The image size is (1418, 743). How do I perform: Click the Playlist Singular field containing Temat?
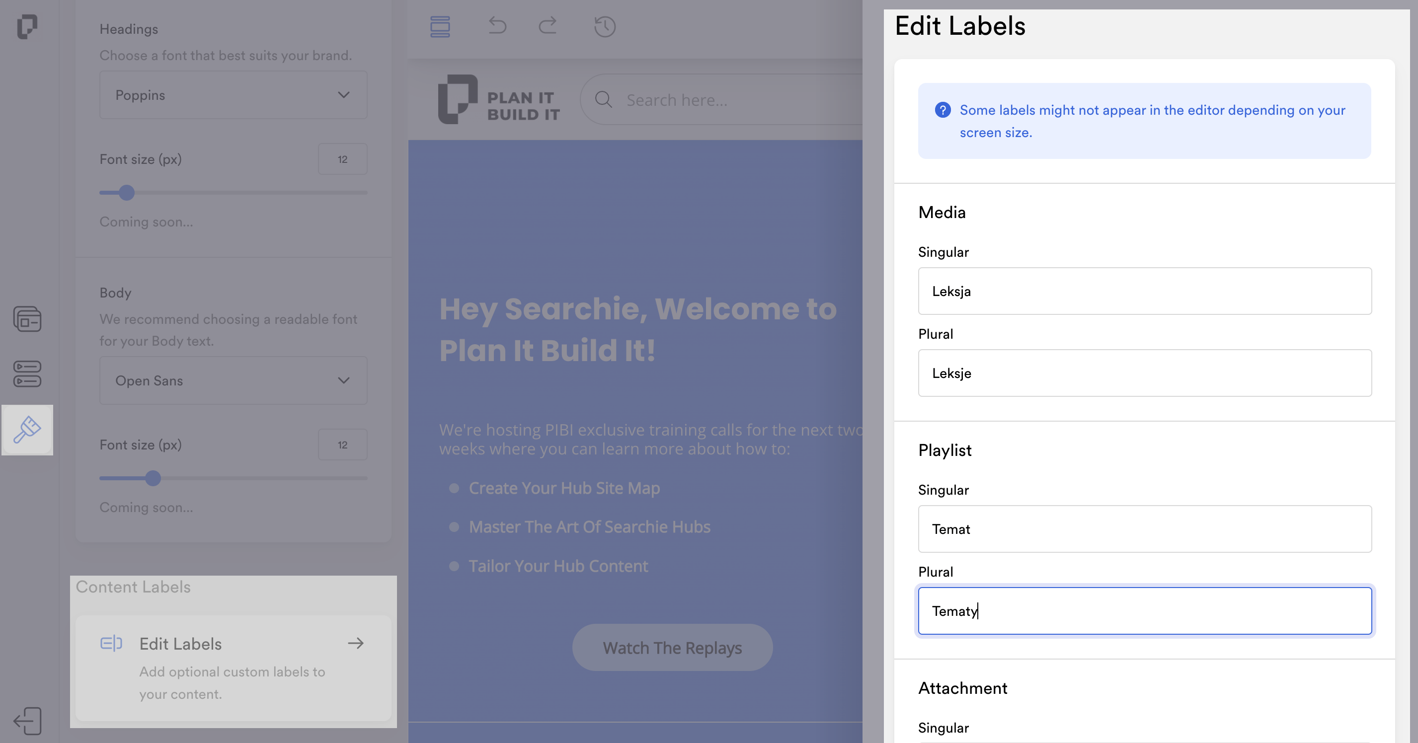point(1144,529)
